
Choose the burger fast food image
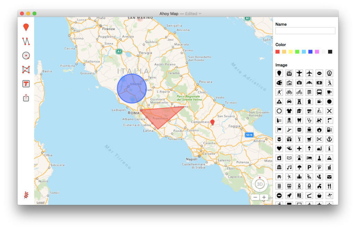point(299,130)
